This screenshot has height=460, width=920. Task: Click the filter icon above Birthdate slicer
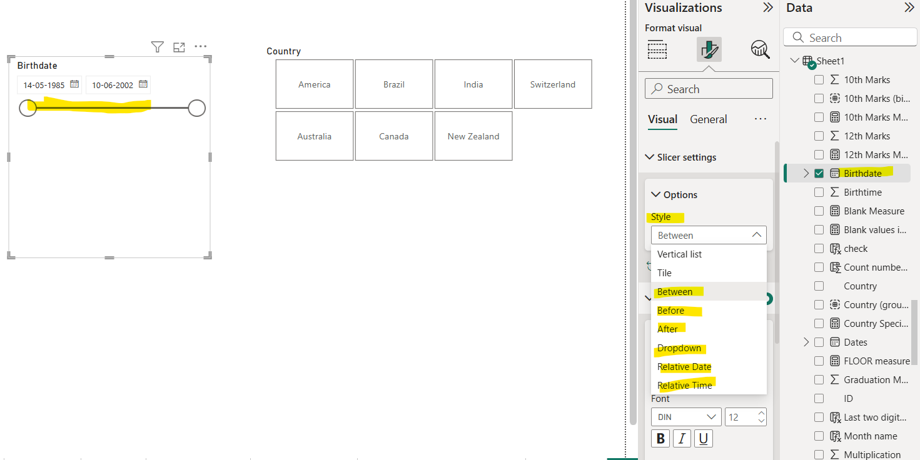[x=158, y=47]
